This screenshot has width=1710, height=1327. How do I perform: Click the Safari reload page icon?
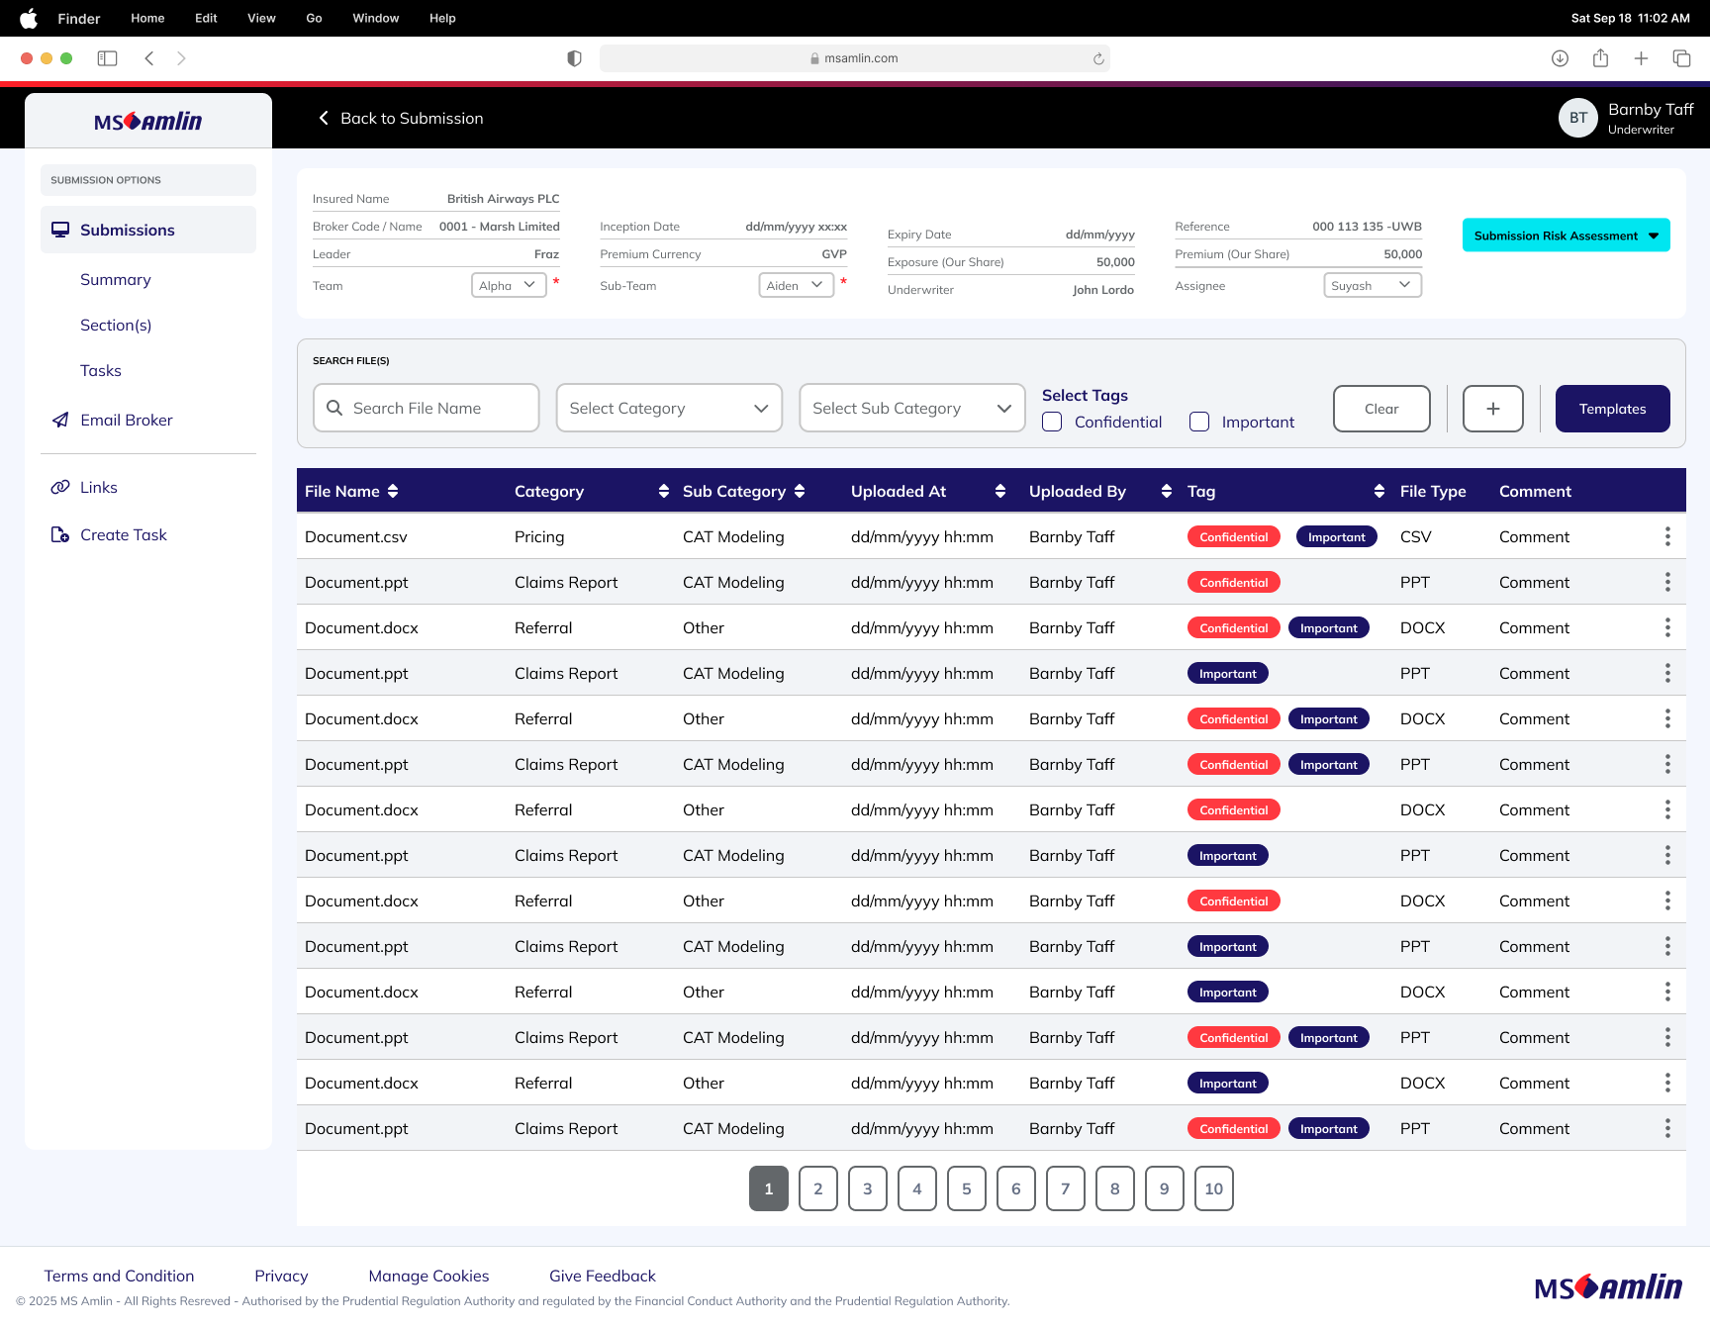1098,59
